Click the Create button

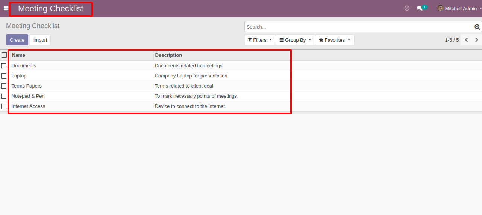coord(17,40)
